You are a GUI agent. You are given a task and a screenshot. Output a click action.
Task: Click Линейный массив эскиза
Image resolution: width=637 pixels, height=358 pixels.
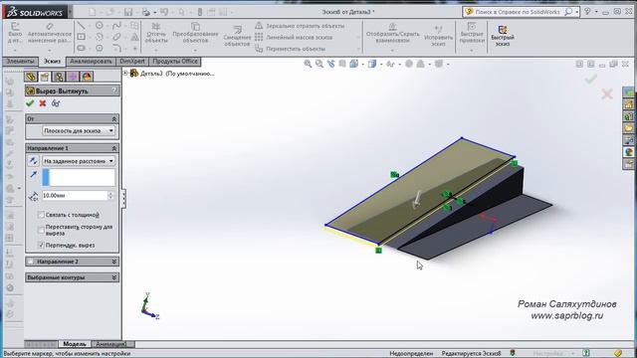click(x=294, y=38)
